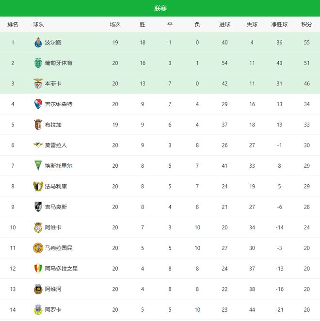The width and height of the screenshot is (320, 321).
Task: Click the 进球 column header
Action: tap(224, 24)
